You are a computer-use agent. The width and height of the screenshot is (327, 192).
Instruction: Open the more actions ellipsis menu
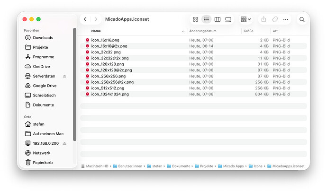[x=286, y=19]
